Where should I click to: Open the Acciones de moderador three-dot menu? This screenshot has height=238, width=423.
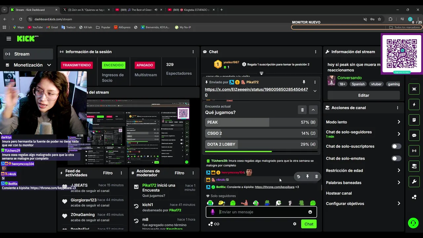click(x=193, y=173)
